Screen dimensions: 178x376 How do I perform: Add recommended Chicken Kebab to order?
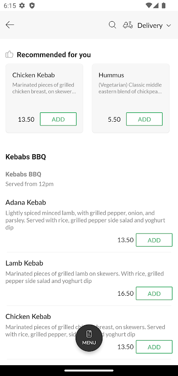[x=58, y=119]
